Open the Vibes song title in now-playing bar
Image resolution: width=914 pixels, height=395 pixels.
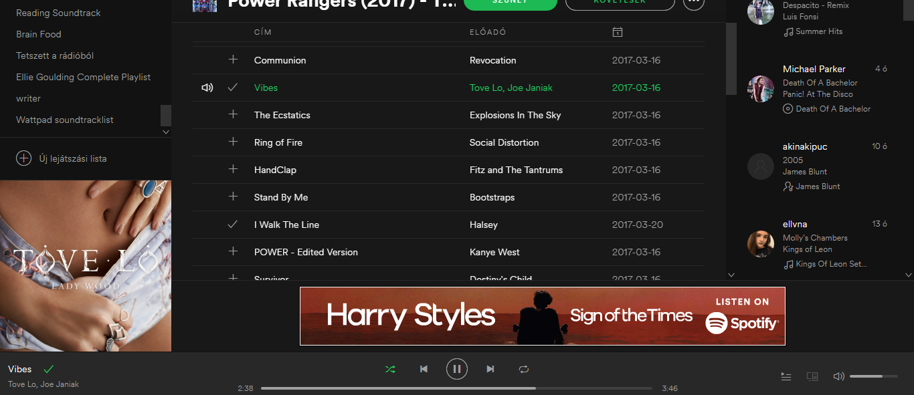tap(20, 369)
